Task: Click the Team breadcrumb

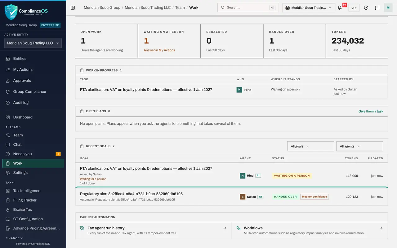Action: point(180,7)
